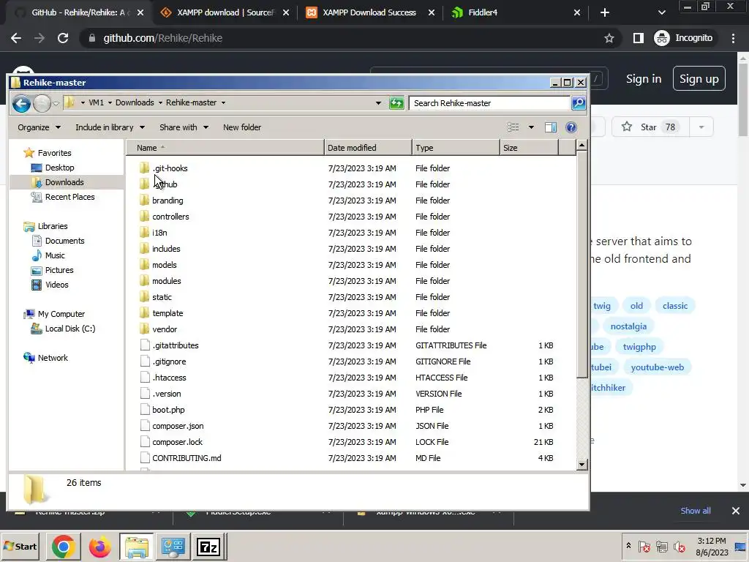Click the search magnifier button in Explorer
The image size is (749, 562).
[x=579, y=102]
